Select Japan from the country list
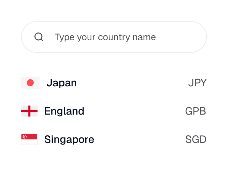This screenshot has height=172, width=228. pos(114,83)
